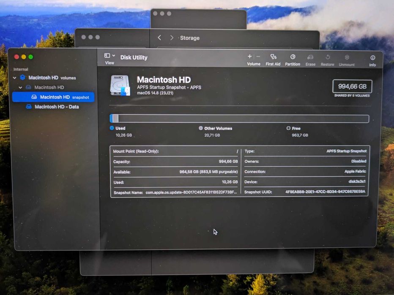Viewport: 394px width, 295px height.
Task: Go back in the Storage window
Action: coord(159,38)
